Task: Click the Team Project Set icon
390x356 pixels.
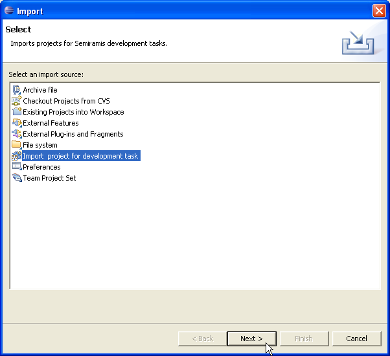Action: 17,178
